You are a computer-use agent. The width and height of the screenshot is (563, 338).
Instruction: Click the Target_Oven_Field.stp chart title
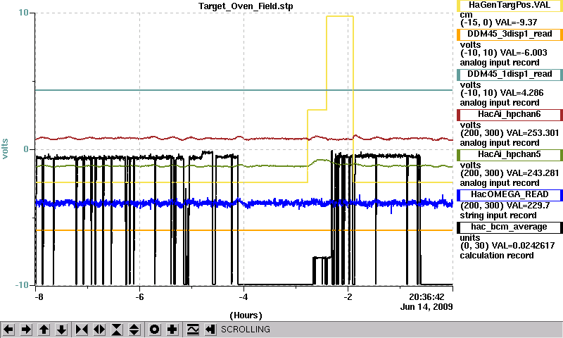246,6
